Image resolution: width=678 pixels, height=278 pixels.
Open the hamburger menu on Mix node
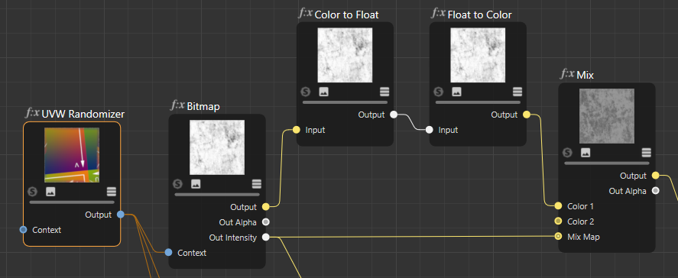click(646, 152)
